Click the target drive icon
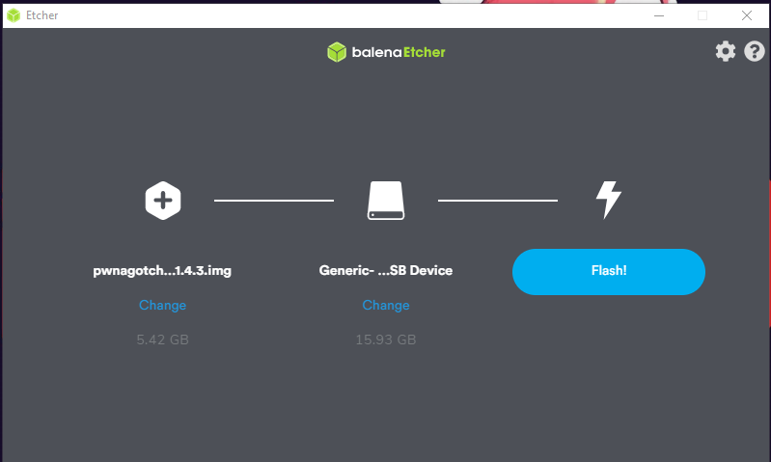Screen dimensions: 771x462 coord(386,201)
